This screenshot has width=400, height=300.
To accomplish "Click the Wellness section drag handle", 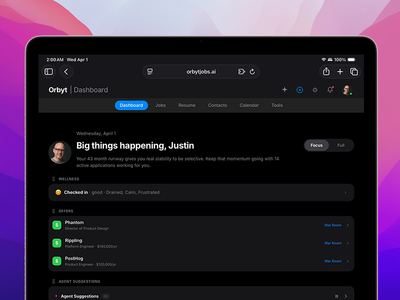I will [x=53, y=179].
